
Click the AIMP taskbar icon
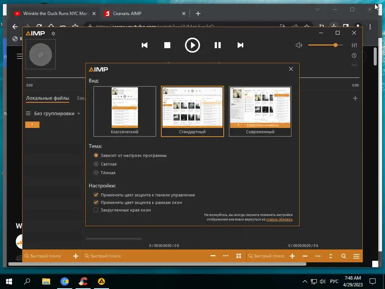[x=102, y=281]
